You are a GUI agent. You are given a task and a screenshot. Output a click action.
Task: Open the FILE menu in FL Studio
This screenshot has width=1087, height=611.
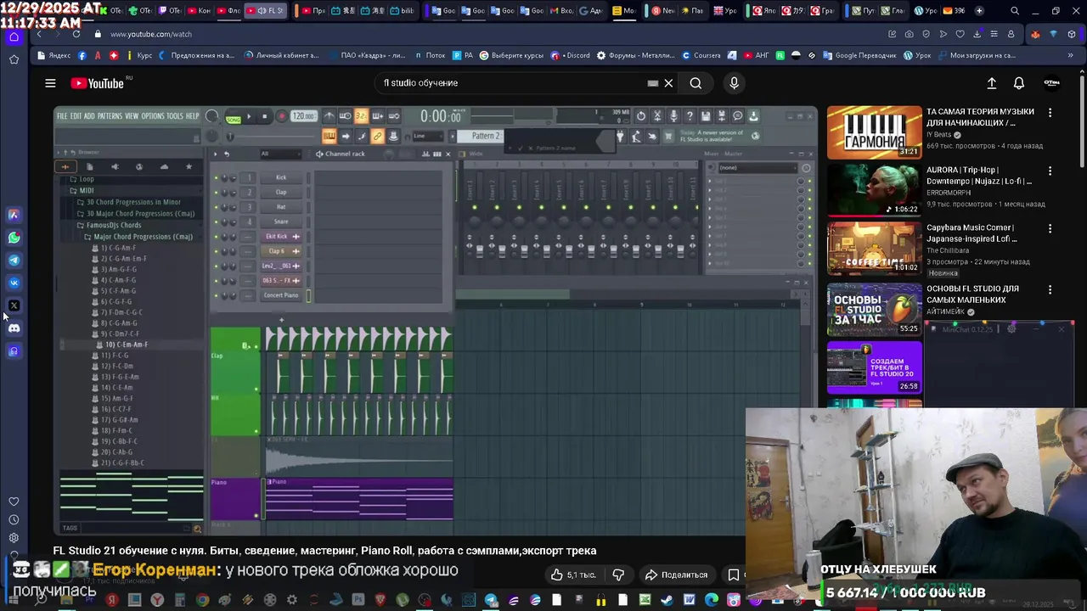pos(62,116)
